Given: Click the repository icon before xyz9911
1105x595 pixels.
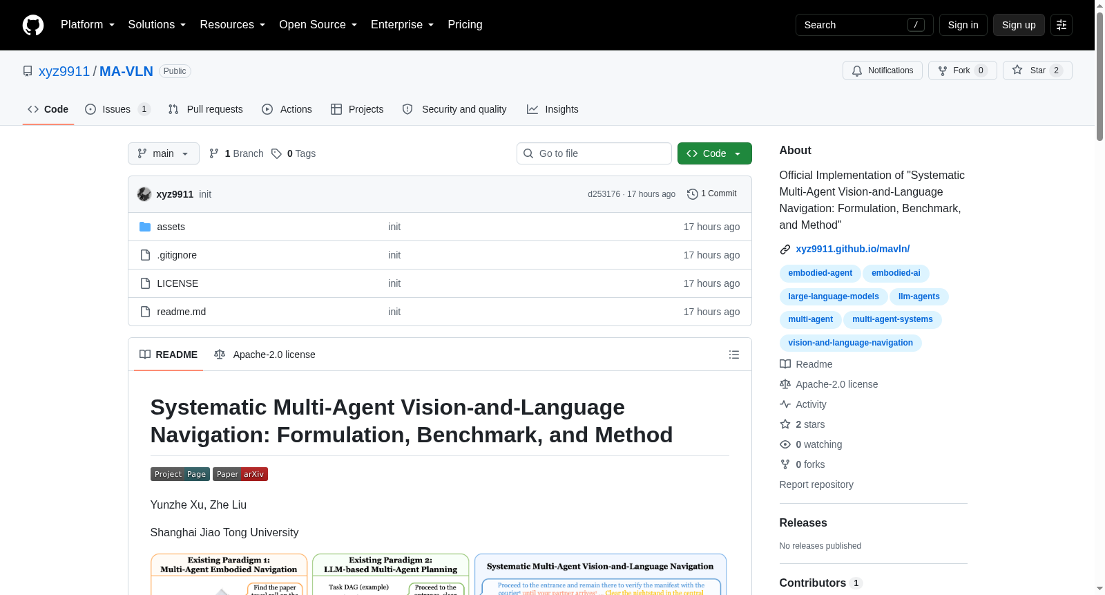Looking at the screenshot, I should (28, 71).
